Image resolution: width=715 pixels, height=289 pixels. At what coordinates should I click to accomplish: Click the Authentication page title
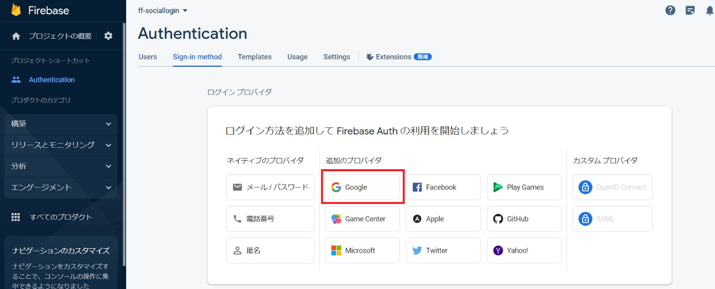pos(193,34)
